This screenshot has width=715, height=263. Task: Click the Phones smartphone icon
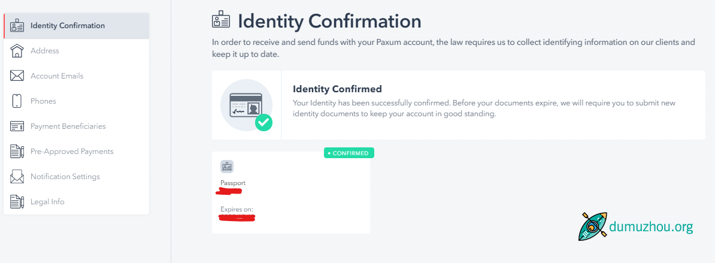coord(17,101)
